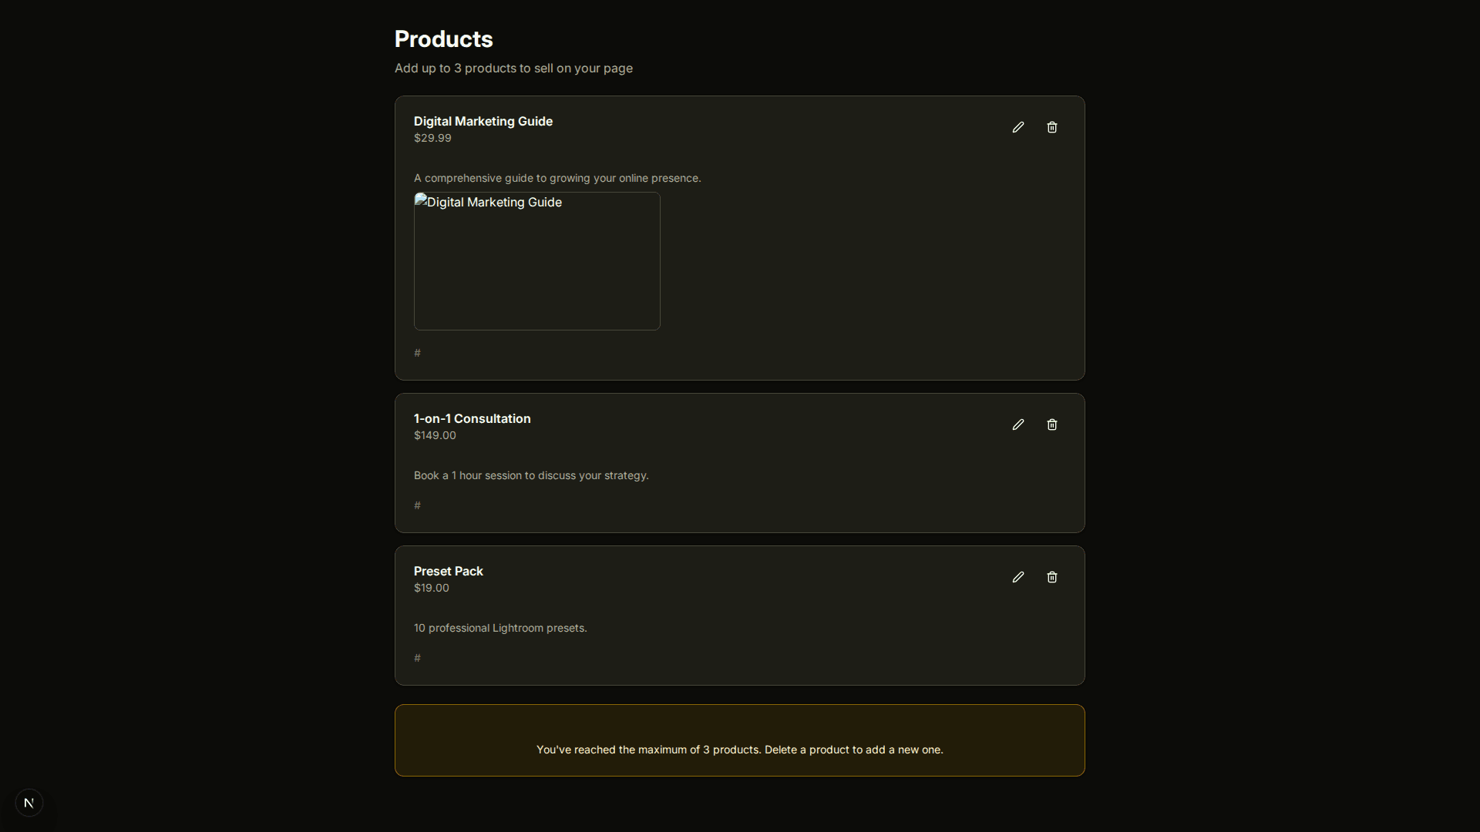Click the $149.00 price on the Consultation card
This screenshot has height=832, width=1480.
tap(435, 435)
